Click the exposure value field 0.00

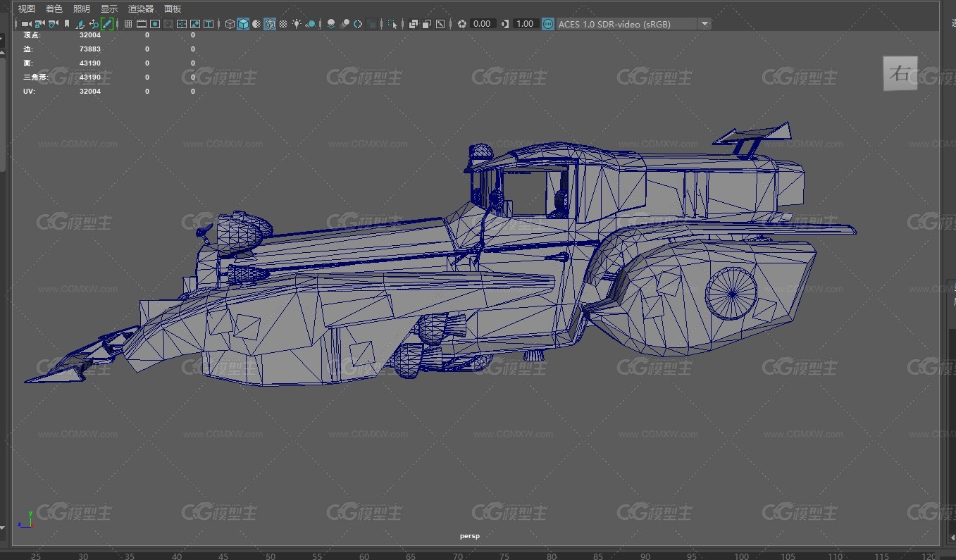[x=483, y=24]
